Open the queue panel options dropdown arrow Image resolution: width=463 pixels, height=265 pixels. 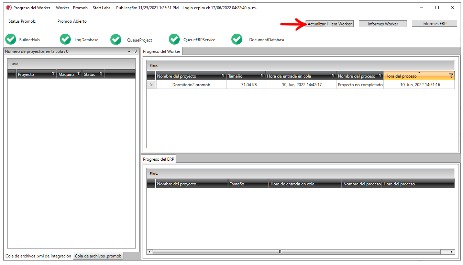pos(129,51)
